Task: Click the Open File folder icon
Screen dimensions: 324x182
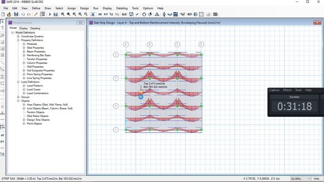Action: tap(9, 14)
